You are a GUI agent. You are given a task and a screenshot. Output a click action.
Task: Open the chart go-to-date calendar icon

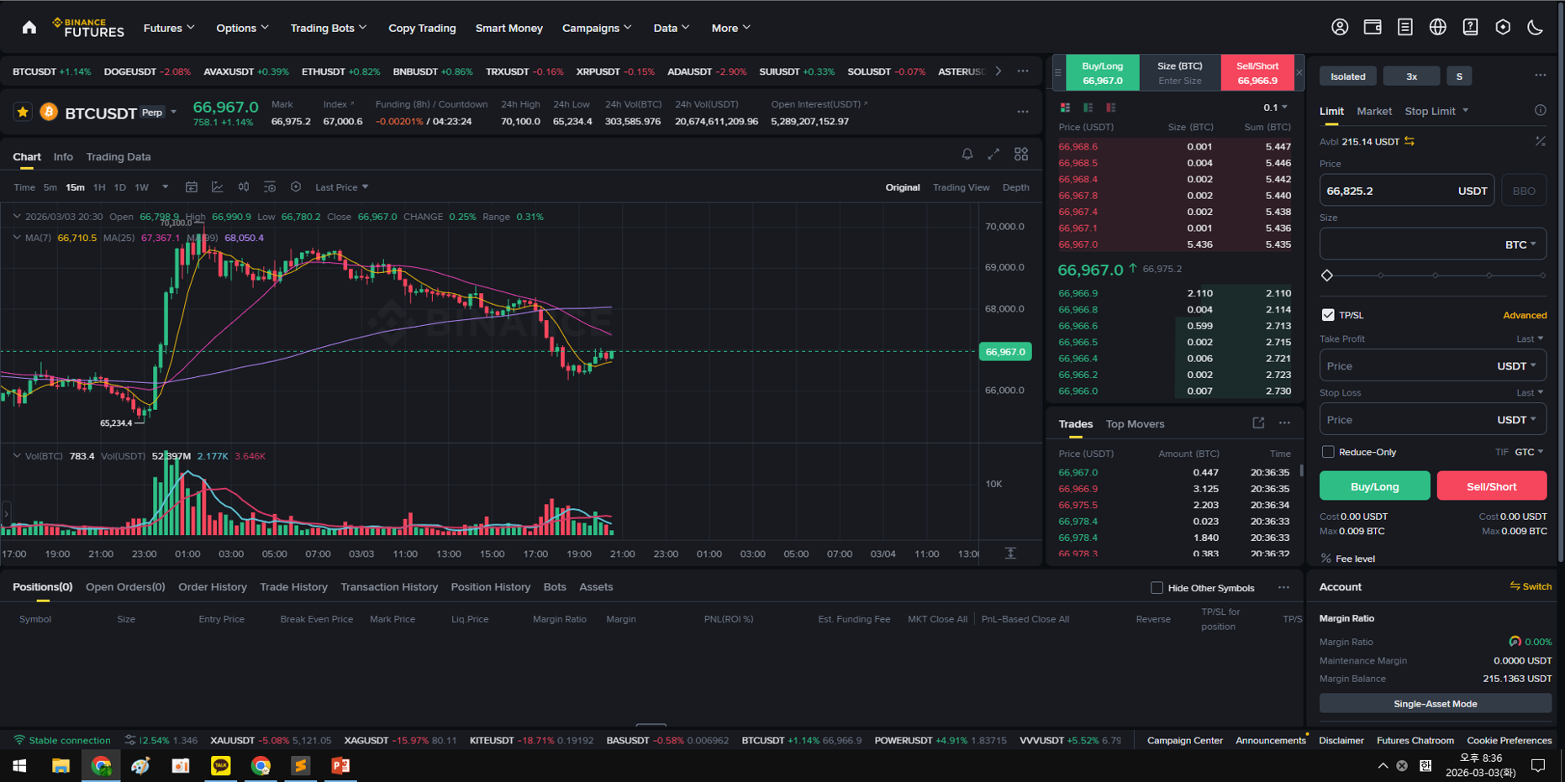[x=192, y=187]
